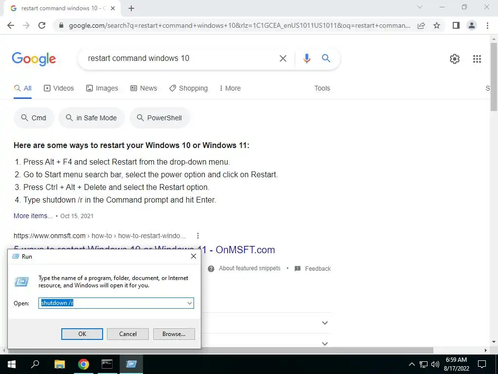The height and width of the screenshot is (374, 498).
Task: Open the More search tabs menu
Action: point(230,89)
